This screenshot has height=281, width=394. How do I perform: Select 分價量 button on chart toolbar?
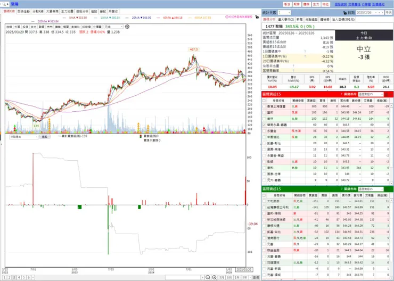pyautogui.click(x=97, y=27)
